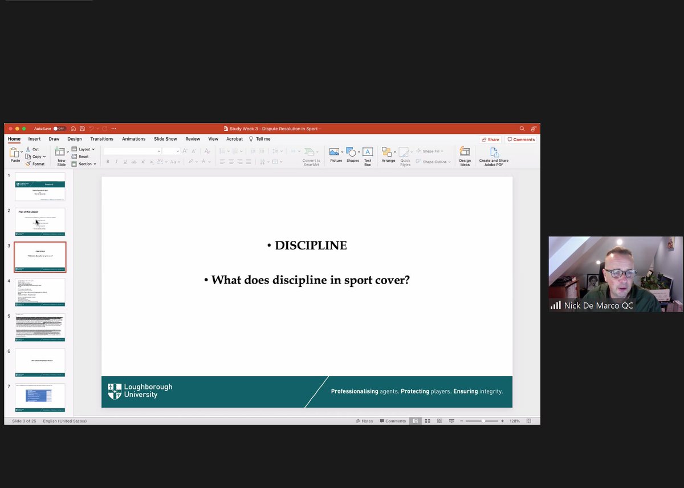This screenshot has height=488, width=684.
Task: Select the Transitions tab
Action: (x=101, y=139)
